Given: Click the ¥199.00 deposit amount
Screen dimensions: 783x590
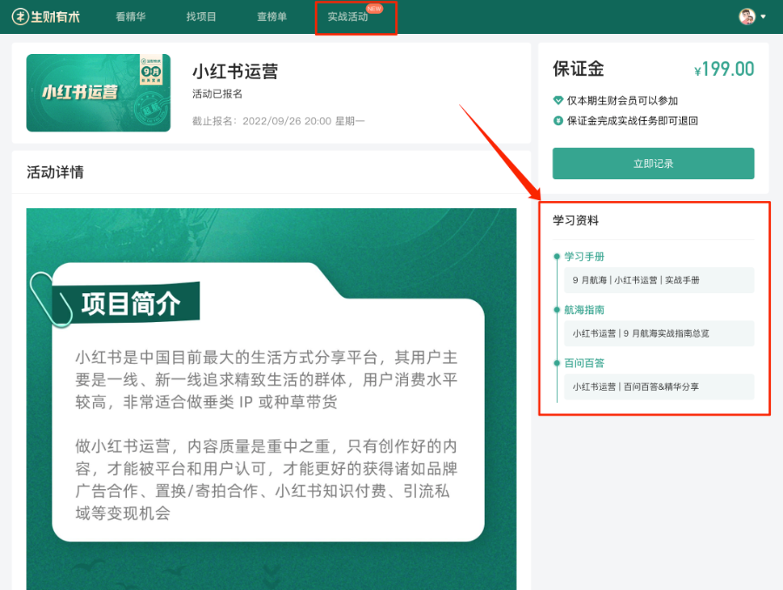Looking at the screenshot, I should (724, 69).
